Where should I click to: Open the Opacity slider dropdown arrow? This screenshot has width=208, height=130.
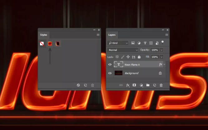pos(161,50)
